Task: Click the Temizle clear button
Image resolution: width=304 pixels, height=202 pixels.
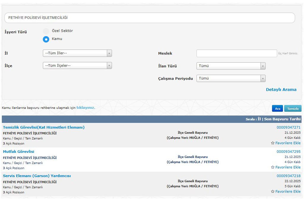Action: [x=293, y=109]
